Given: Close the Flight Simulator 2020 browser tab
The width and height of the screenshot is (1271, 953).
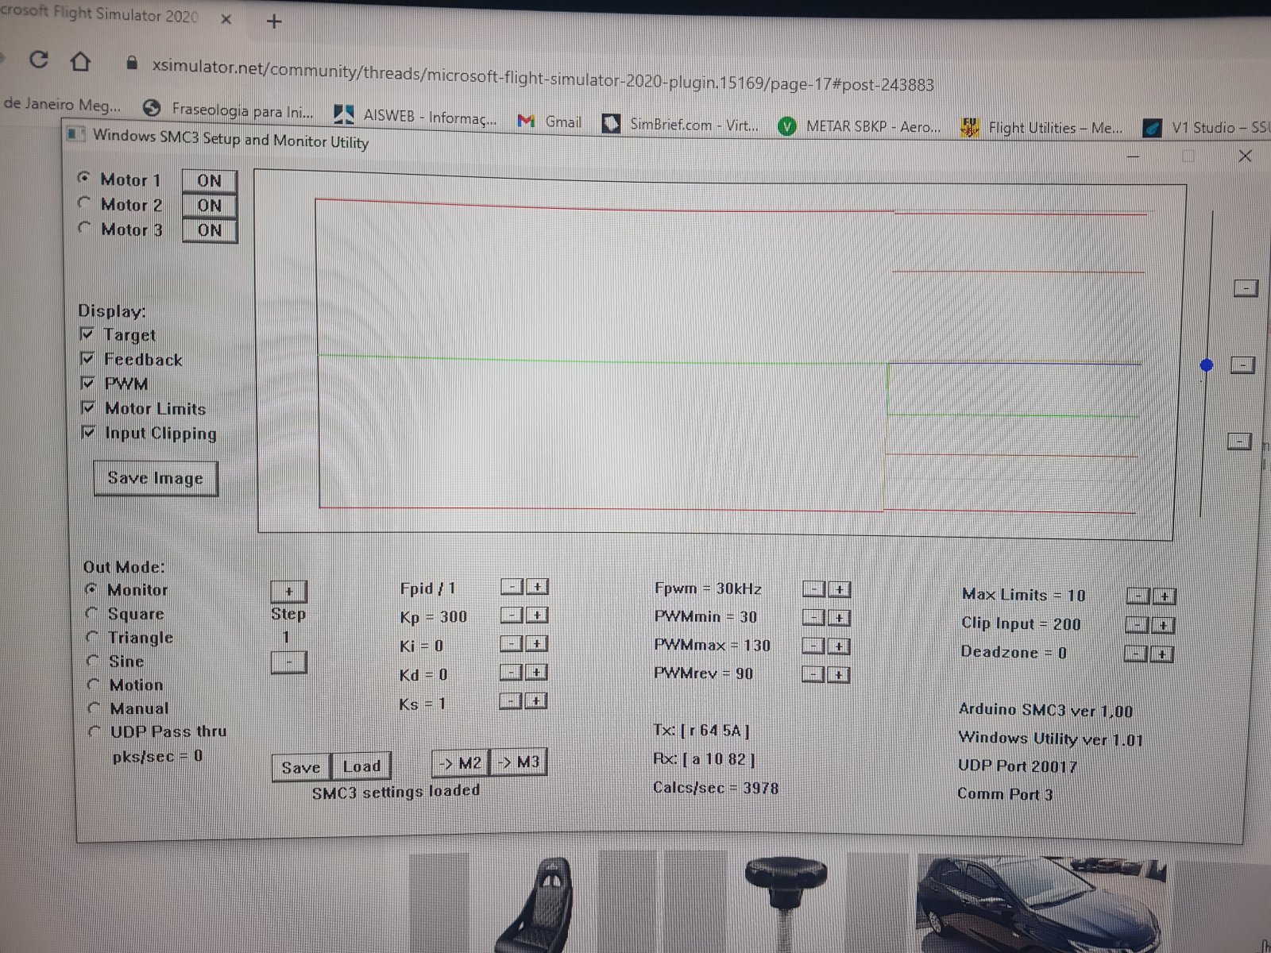Looking at the screenshot, I should (x=226, y=19).
